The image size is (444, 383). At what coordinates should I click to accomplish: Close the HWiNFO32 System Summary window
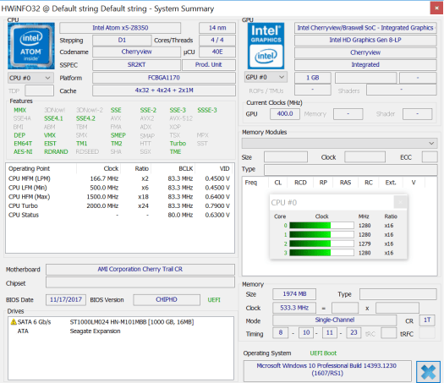pyautogui.click(x=436, y=8)
